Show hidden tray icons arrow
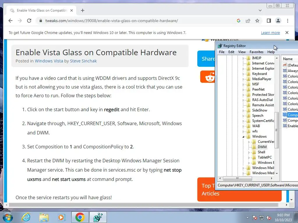 point(247,218)
